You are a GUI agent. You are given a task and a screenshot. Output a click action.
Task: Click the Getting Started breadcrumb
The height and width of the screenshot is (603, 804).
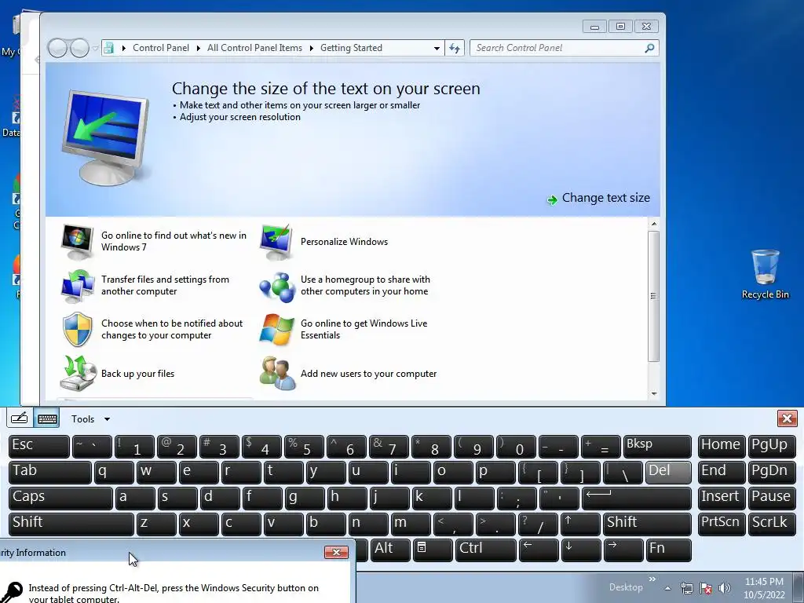351,48
